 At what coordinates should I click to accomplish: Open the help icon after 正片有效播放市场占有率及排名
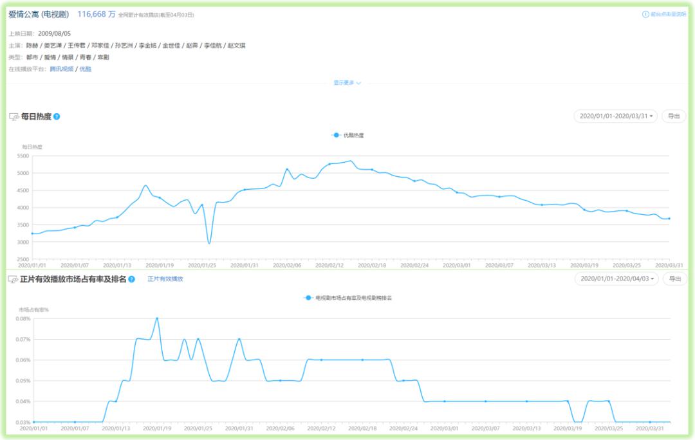point(132,279)
